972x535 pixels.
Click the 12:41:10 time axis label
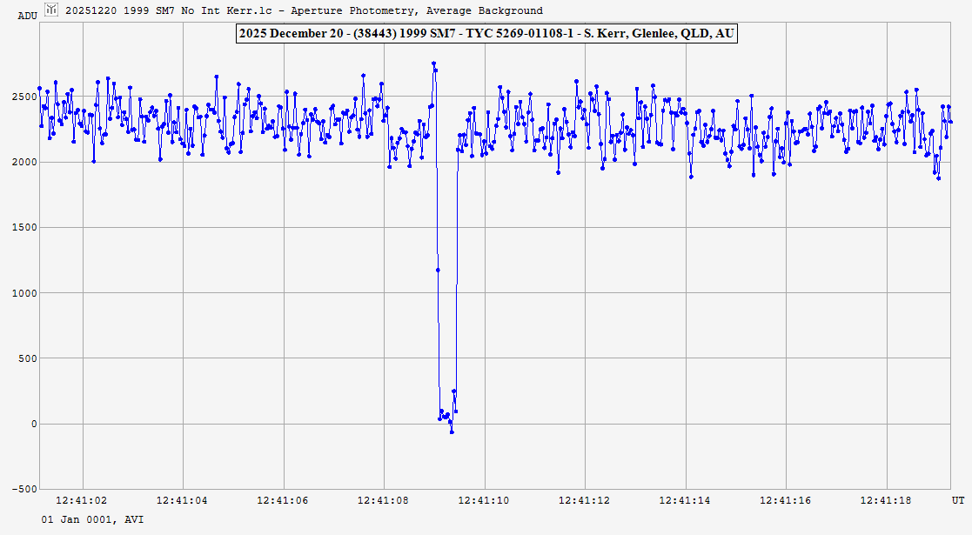coord(485,500)
